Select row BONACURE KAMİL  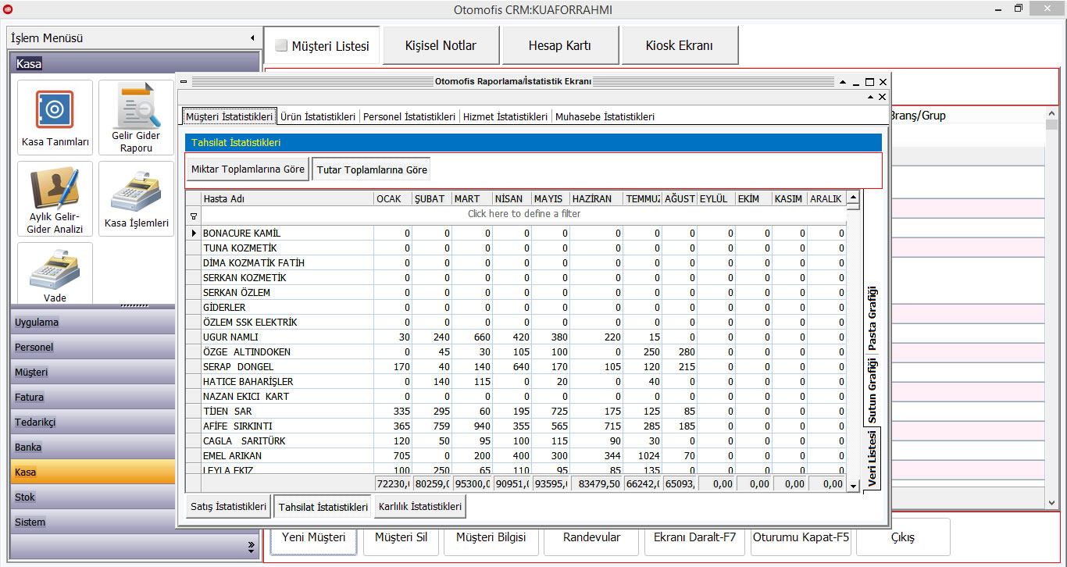pyautogui.click(x=516, y=234)
